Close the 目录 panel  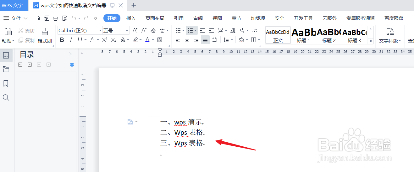[71, 54]
